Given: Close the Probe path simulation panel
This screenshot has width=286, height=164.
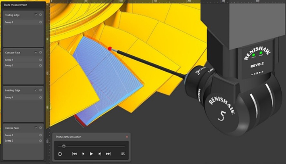Looking at the screenshot, I should 127,137.
